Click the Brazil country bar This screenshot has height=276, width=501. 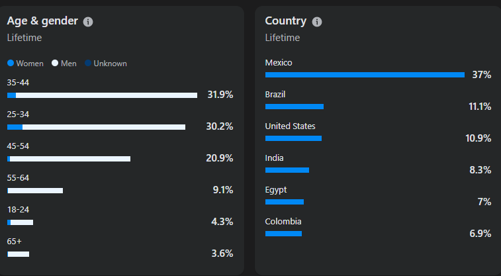(x=295, y=107)
